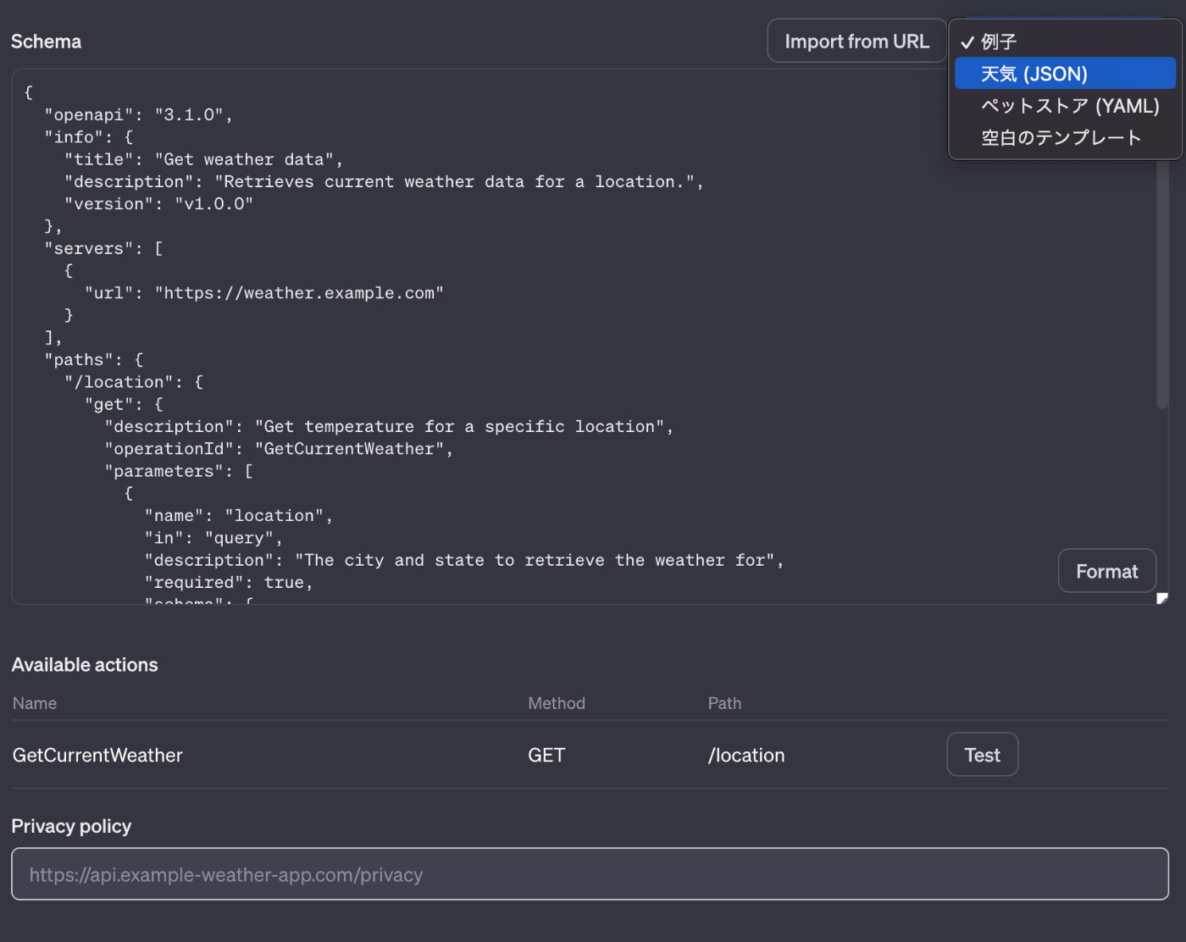Click the schema editor vertical scrollbar
The width and height of the screenshot is (1186, 942).
point(1162,285)
